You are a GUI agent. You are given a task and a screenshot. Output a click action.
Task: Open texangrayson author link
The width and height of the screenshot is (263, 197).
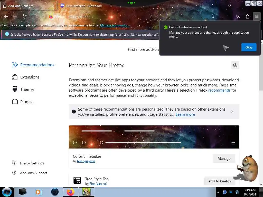[x=86, y=161]
